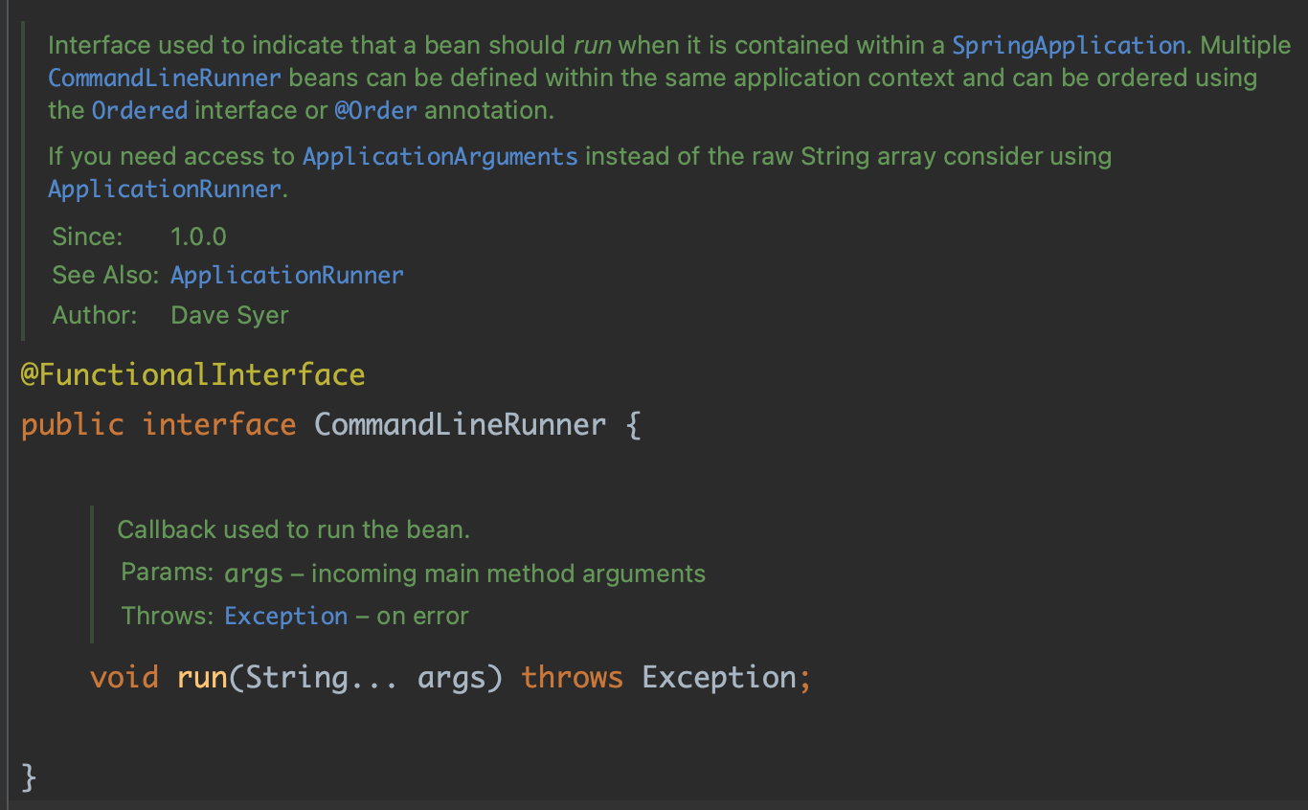Image resolution: width=1308 pixels, height=810 pixels.
Task: Click the CommandLineRunner name in interface declaration
Action: pyautogui.click(x=460, y=424)
